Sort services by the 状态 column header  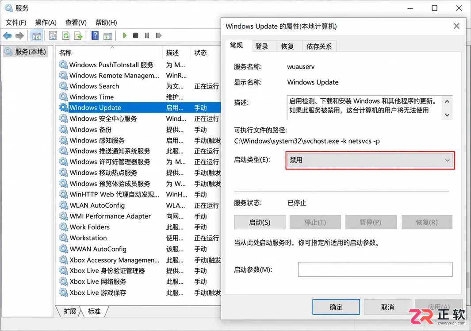pos(206,53)
